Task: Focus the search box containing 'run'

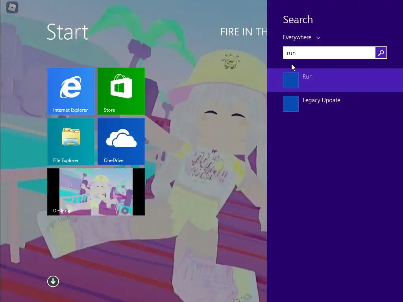Action: tap(329, 53)
